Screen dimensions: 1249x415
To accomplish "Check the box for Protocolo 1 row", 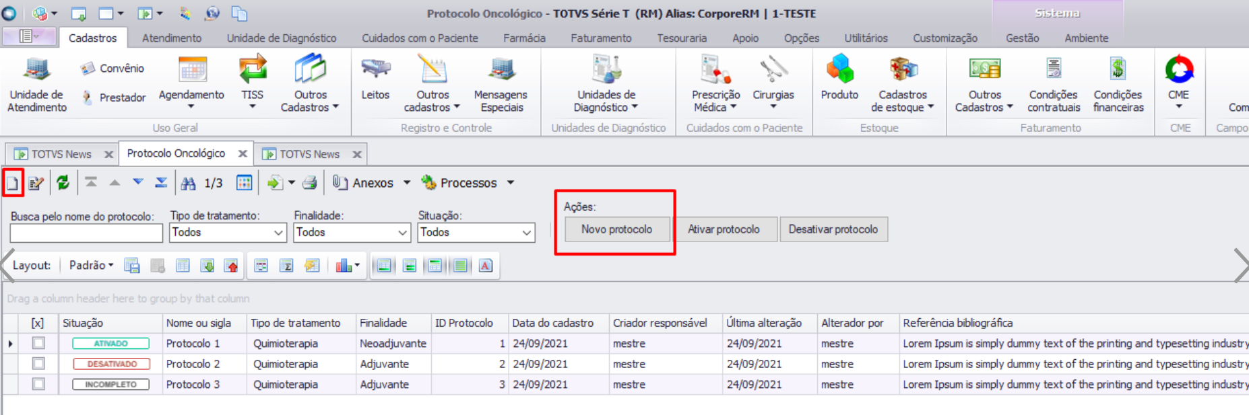I will tap(38, 343).
